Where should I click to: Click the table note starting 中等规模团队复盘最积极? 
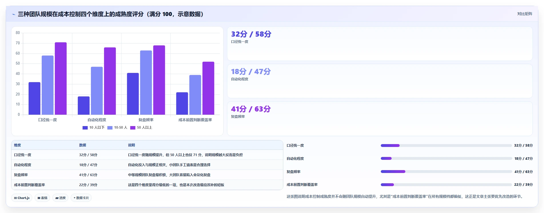(169, 175)
